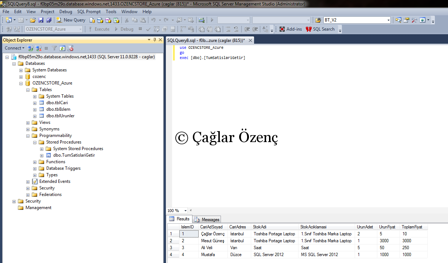This screenshot has width=448, height=263.
Task: Click the Cut scissors icon
Action: [x=126, y=20]
